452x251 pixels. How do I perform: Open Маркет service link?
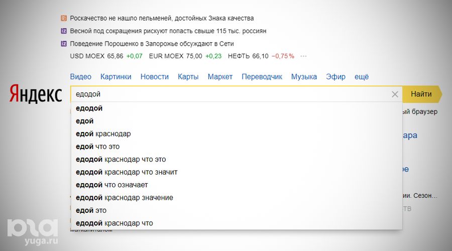220,77
